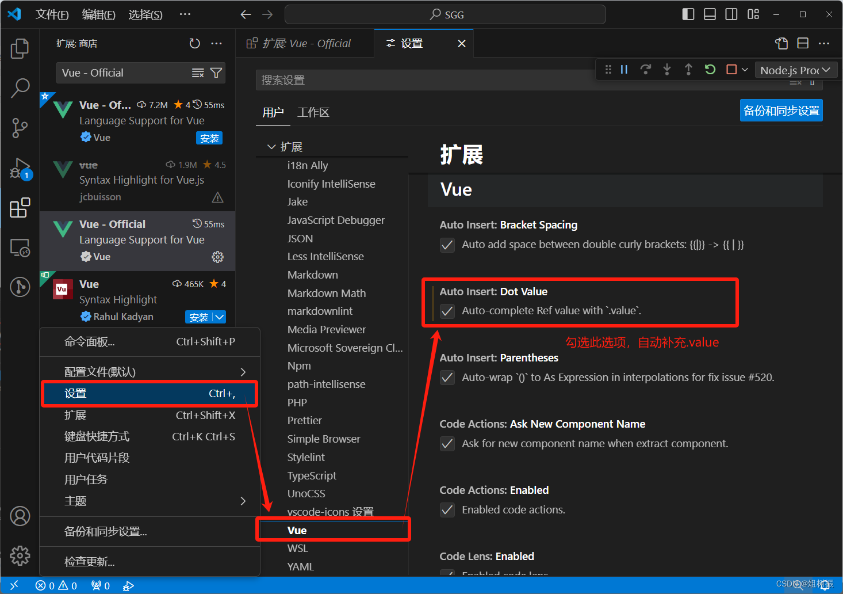The image size is (843, 594).
Task: Choose 用户代码片段 menu entry
Action: point(150,458)
